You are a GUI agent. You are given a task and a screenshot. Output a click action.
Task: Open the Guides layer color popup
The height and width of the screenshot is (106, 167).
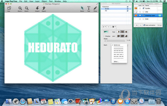136,8
